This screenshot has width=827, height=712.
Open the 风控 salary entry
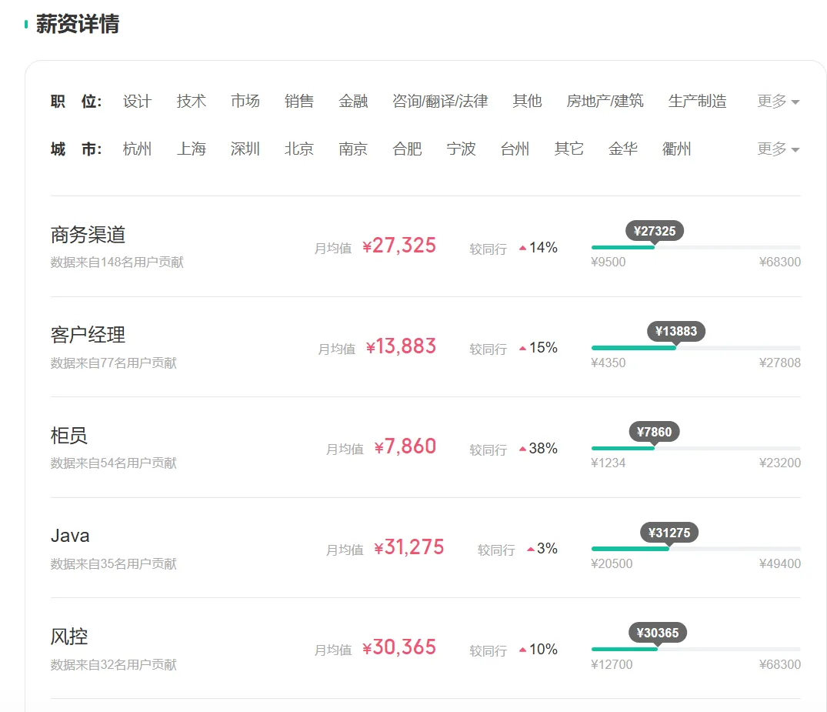coord(69,637)
